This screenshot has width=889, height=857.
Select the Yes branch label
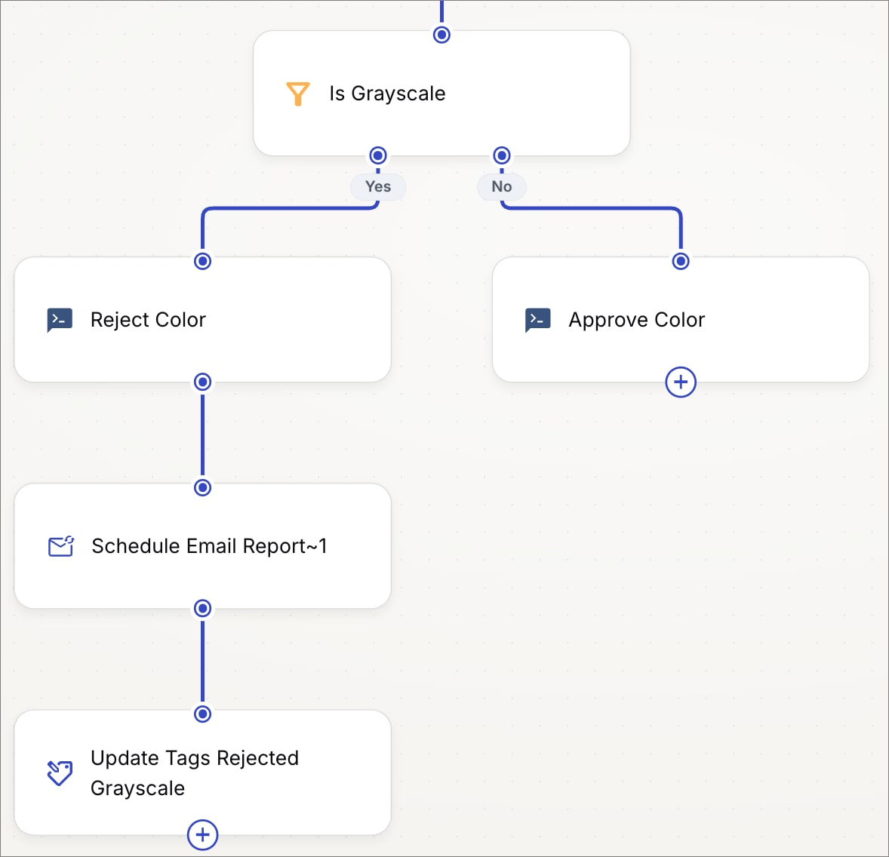point(378,186)
